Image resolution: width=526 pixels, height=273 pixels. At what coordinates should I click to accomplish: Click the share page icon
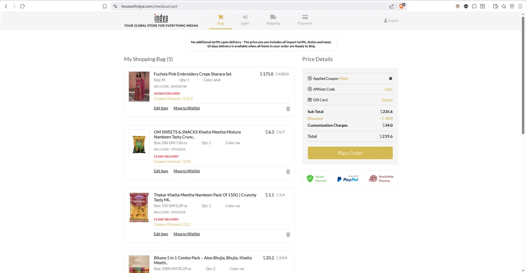click(x=391, y=6)
